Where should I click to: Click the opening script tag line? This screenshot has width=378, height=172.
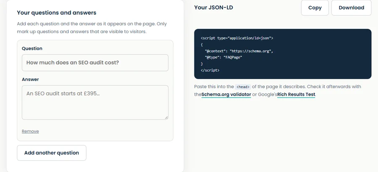click(237, 38)
